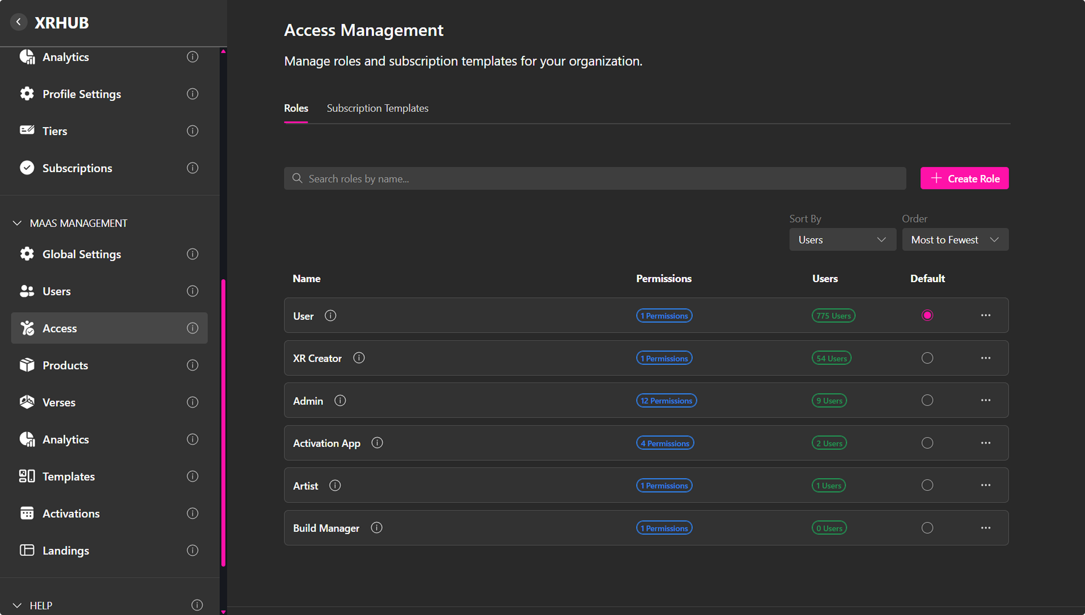Set Admin as the default role
The height and width of the screenshot is (615, 1085).
pyautogui.click(x=927, y=401)
